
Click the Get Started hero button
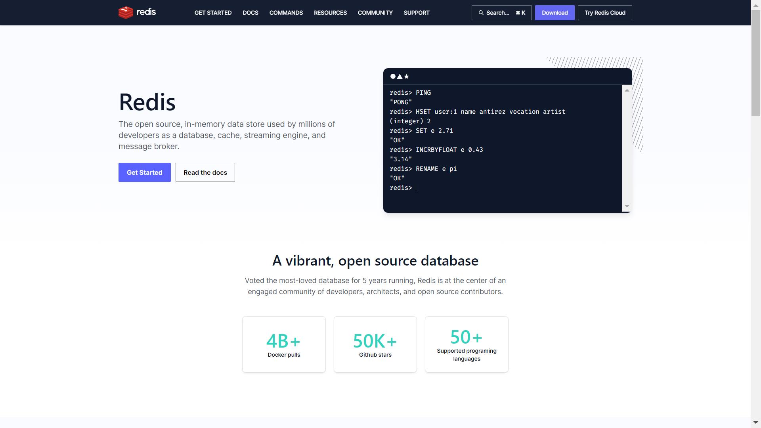click(x=145, y=172)
